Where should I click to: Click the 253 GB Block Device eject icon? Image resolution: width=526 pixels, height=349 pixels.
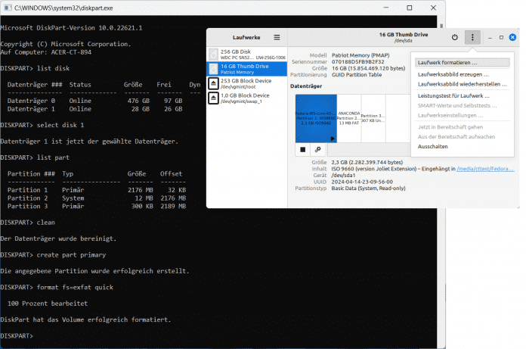pos(214,83)
